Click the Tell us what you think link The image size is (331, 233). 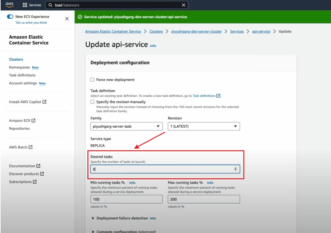click(31, 23)
